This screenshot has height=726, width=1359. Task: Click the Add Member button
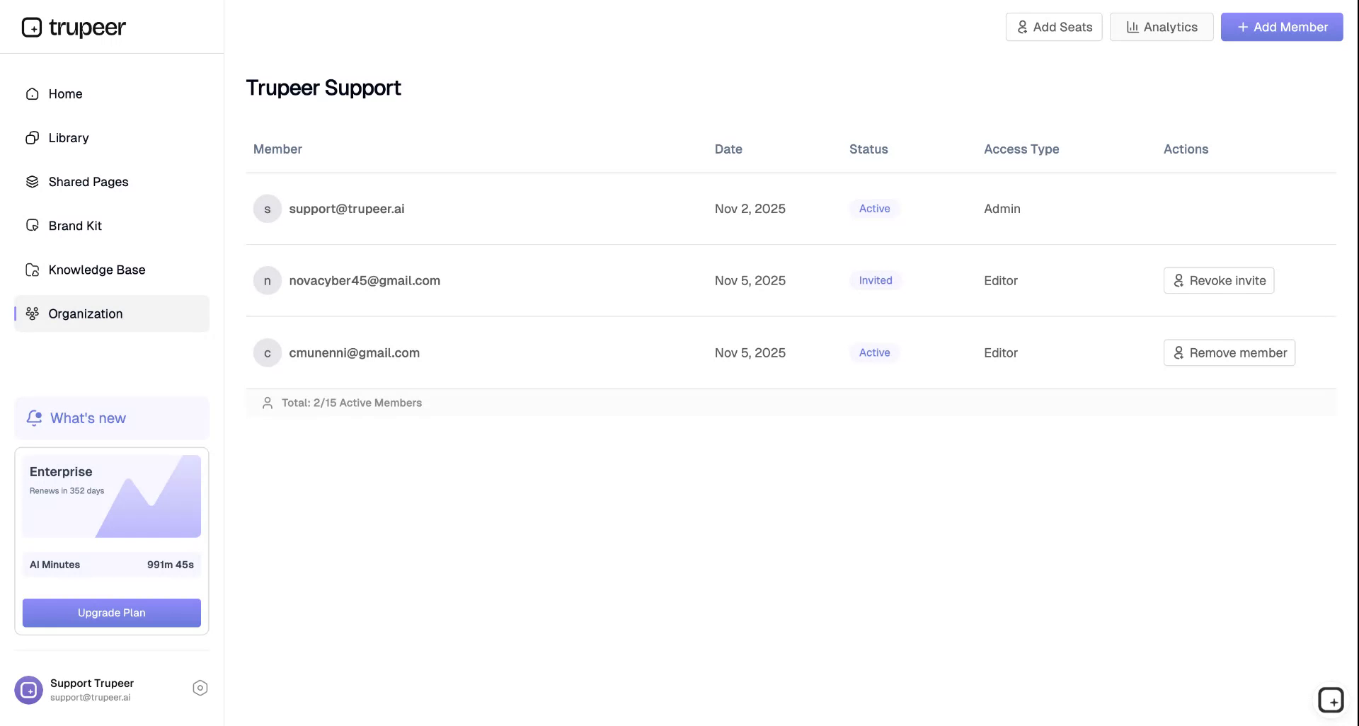click(x=1282, y=27)
